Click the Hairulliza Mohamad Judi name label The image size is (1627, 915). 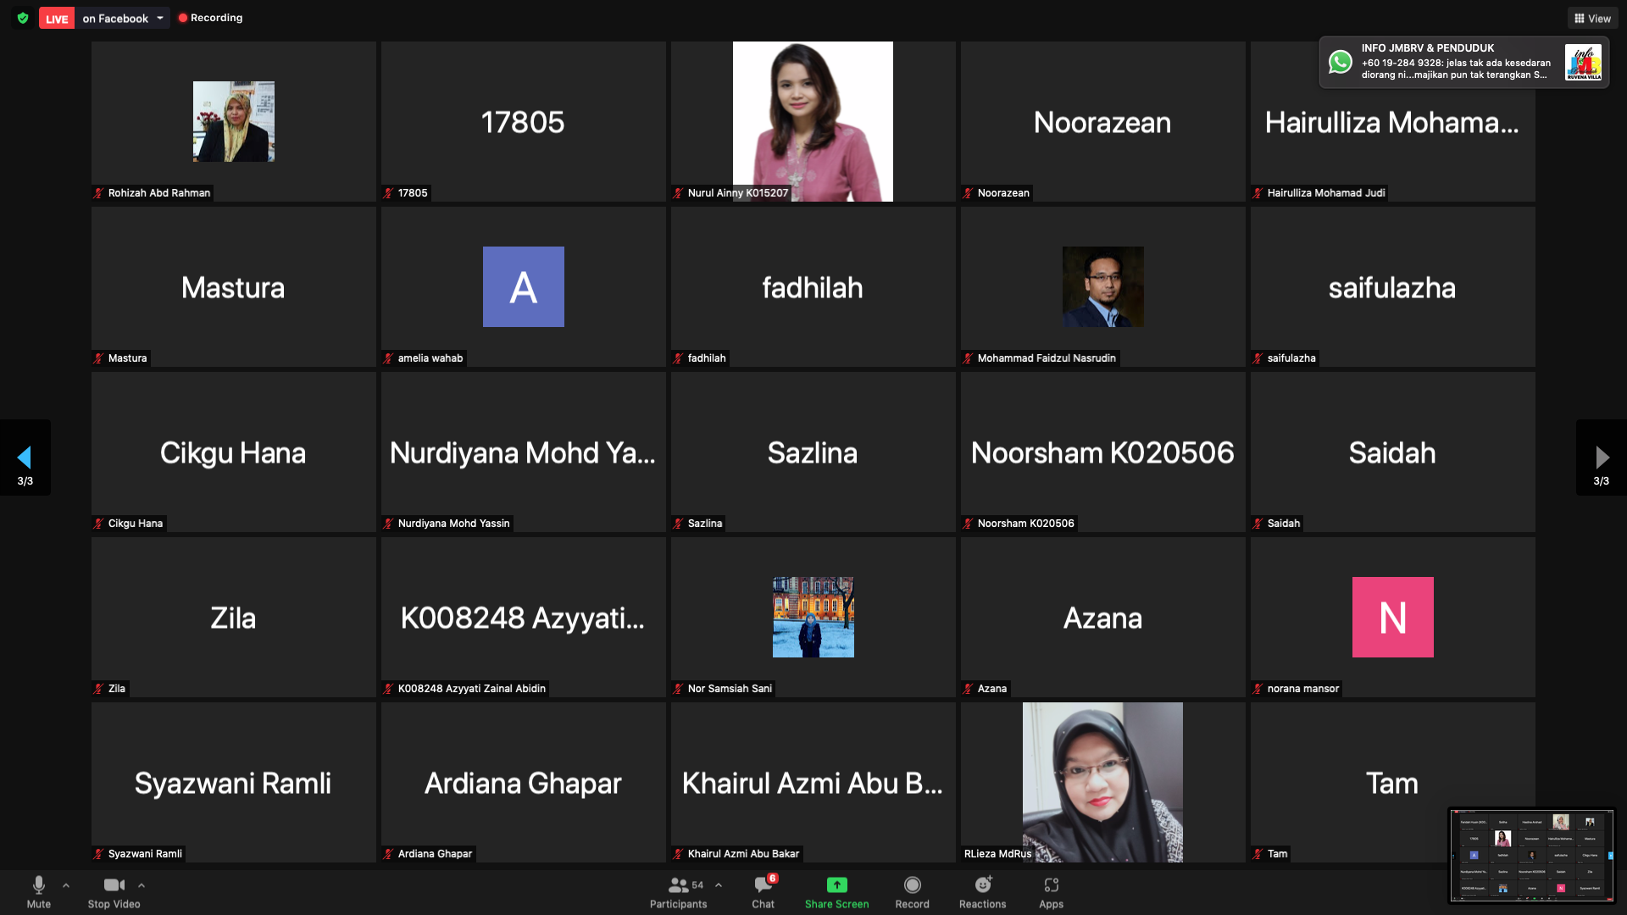1326,193
